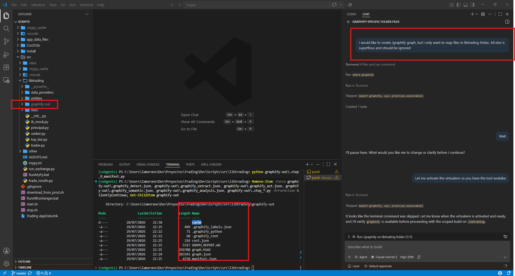Switch to the SPELL CHECKER tab
The width and height of the screenshot is (515, 276).
(x=211, y=164)
